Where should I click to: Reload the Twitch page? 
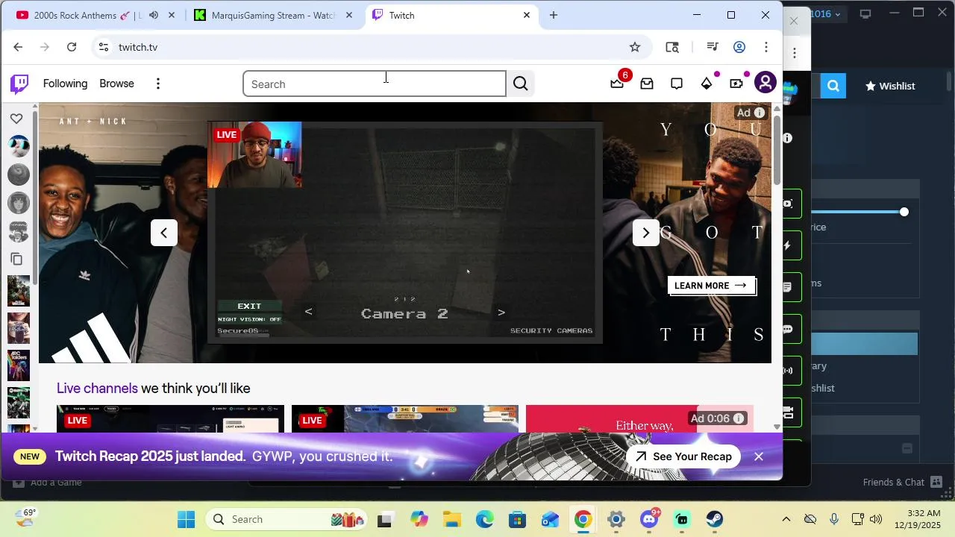pos(72,47)
